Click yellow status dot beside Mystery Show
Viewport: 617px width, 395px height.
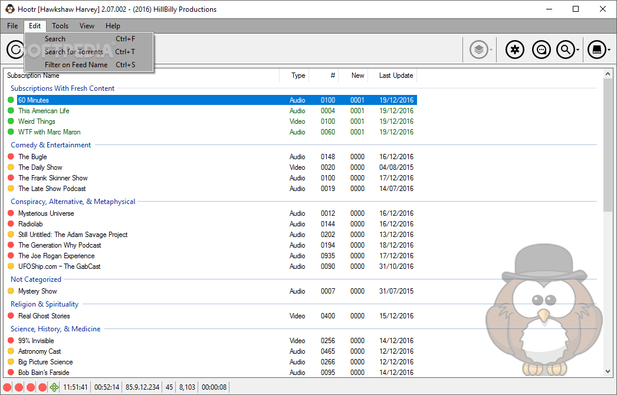coord(11,291)
